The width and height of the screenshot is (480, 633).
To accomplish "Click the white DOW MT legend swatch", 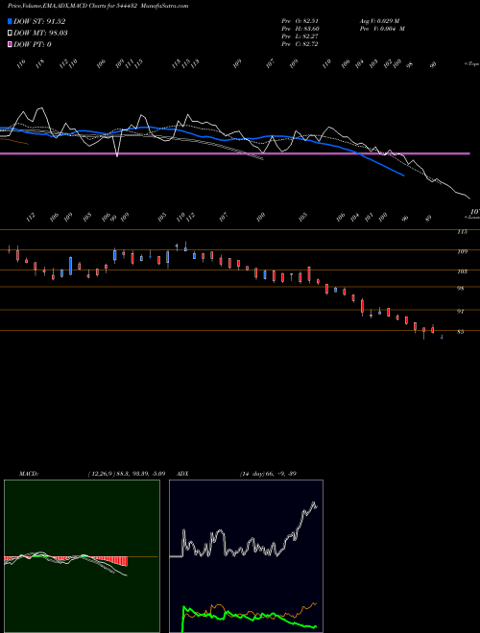I will [x=10, y=33].
